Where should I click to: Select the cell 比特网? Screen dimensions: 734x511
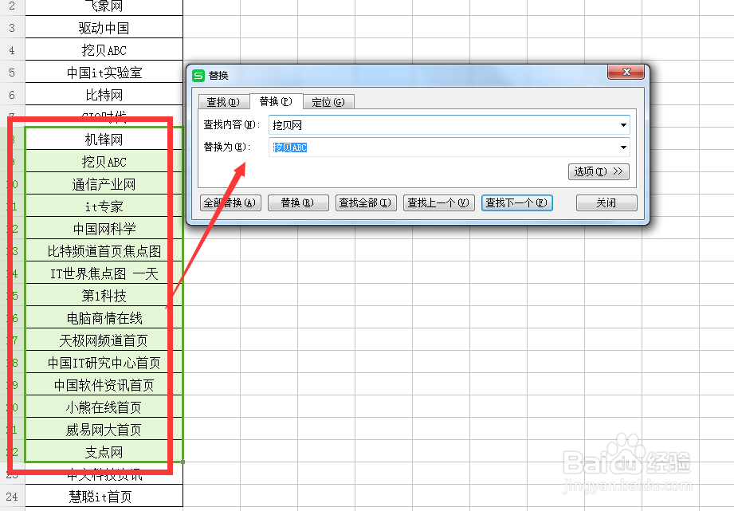[104, 95]
